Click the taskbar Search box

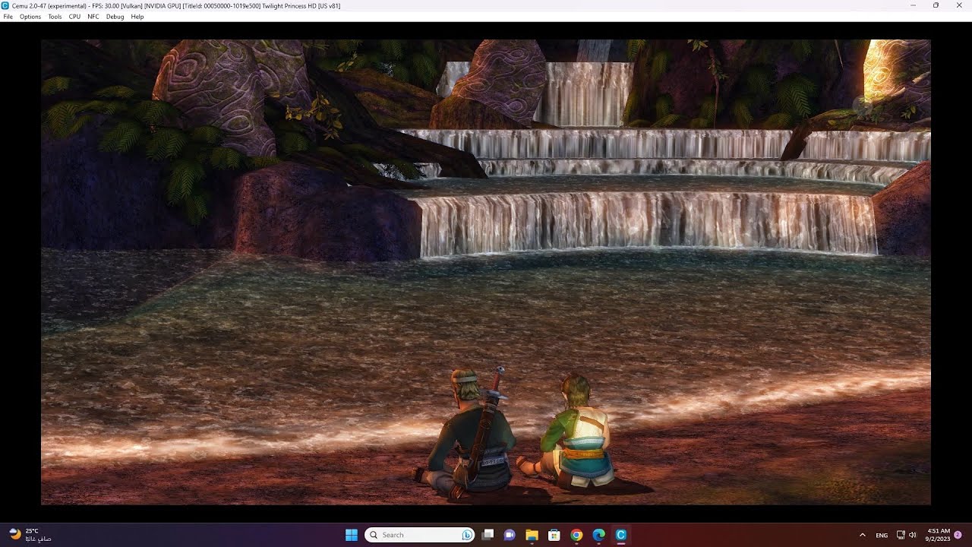420,535
